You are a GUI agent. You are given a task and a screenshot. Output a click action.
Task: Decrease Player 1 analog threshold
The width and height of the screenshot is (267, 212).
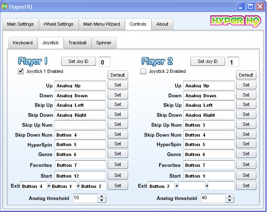[x=102, y=200]
